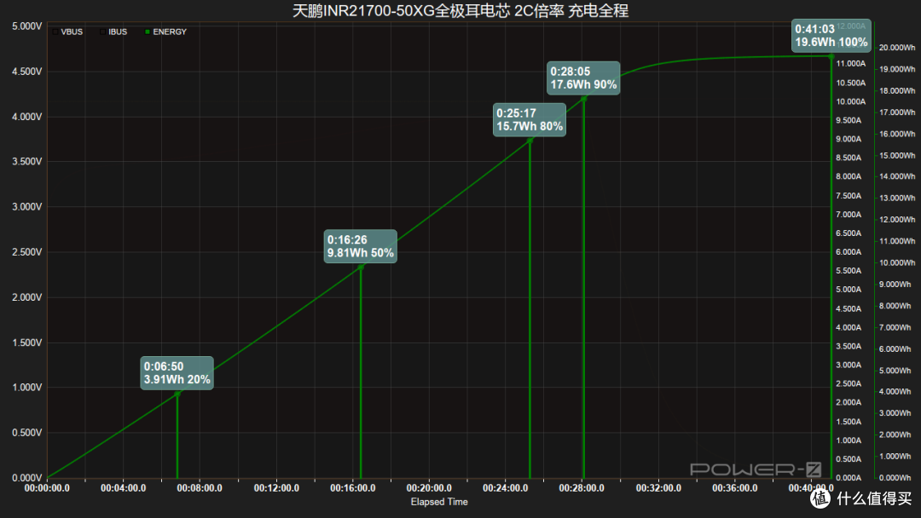This screenshot has width=921, height=518.
Task: Click the 9.000A current axis label
Action: click(849, 139)
